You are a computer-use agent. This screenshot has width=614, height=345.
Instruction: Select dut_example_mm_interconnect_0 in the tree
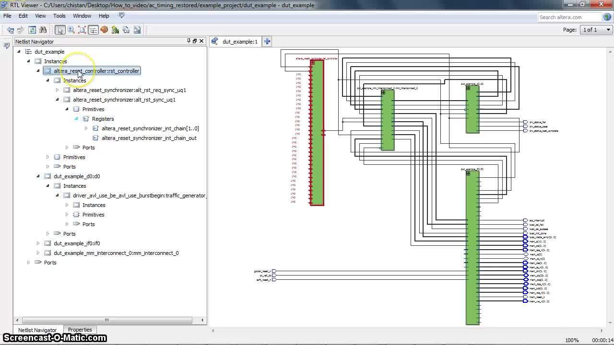[116, 253]
